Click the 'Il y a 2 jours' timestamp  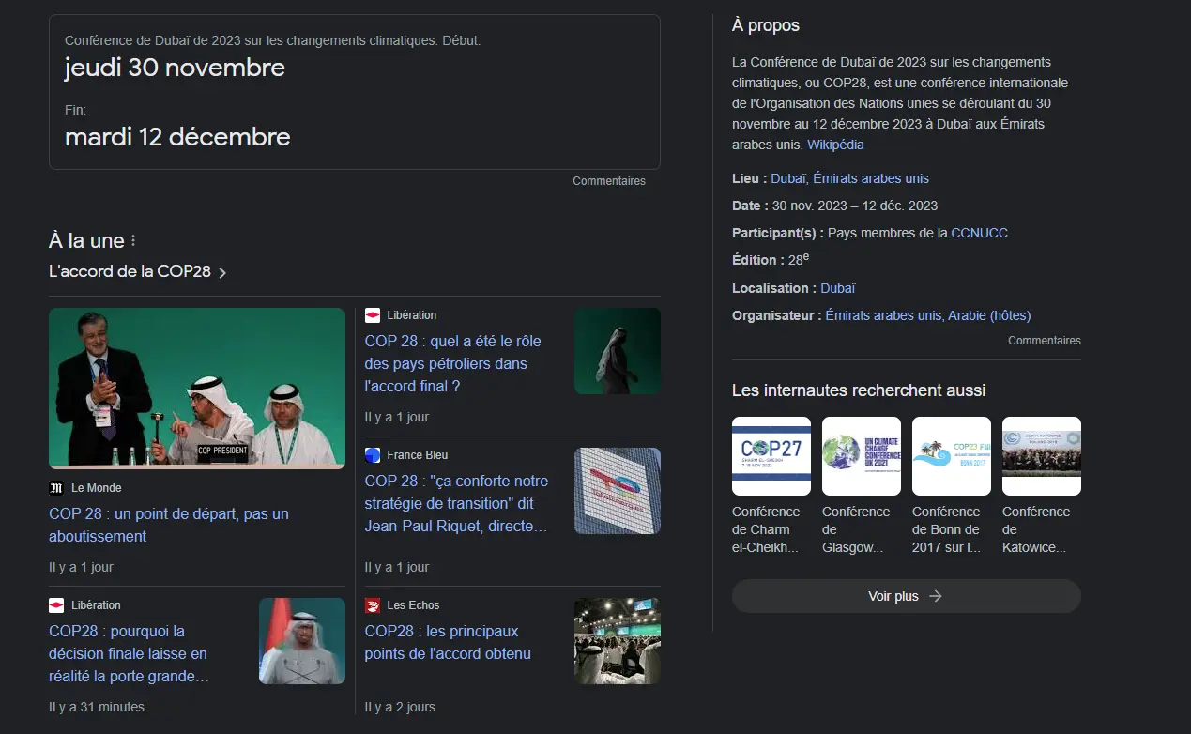400,707
